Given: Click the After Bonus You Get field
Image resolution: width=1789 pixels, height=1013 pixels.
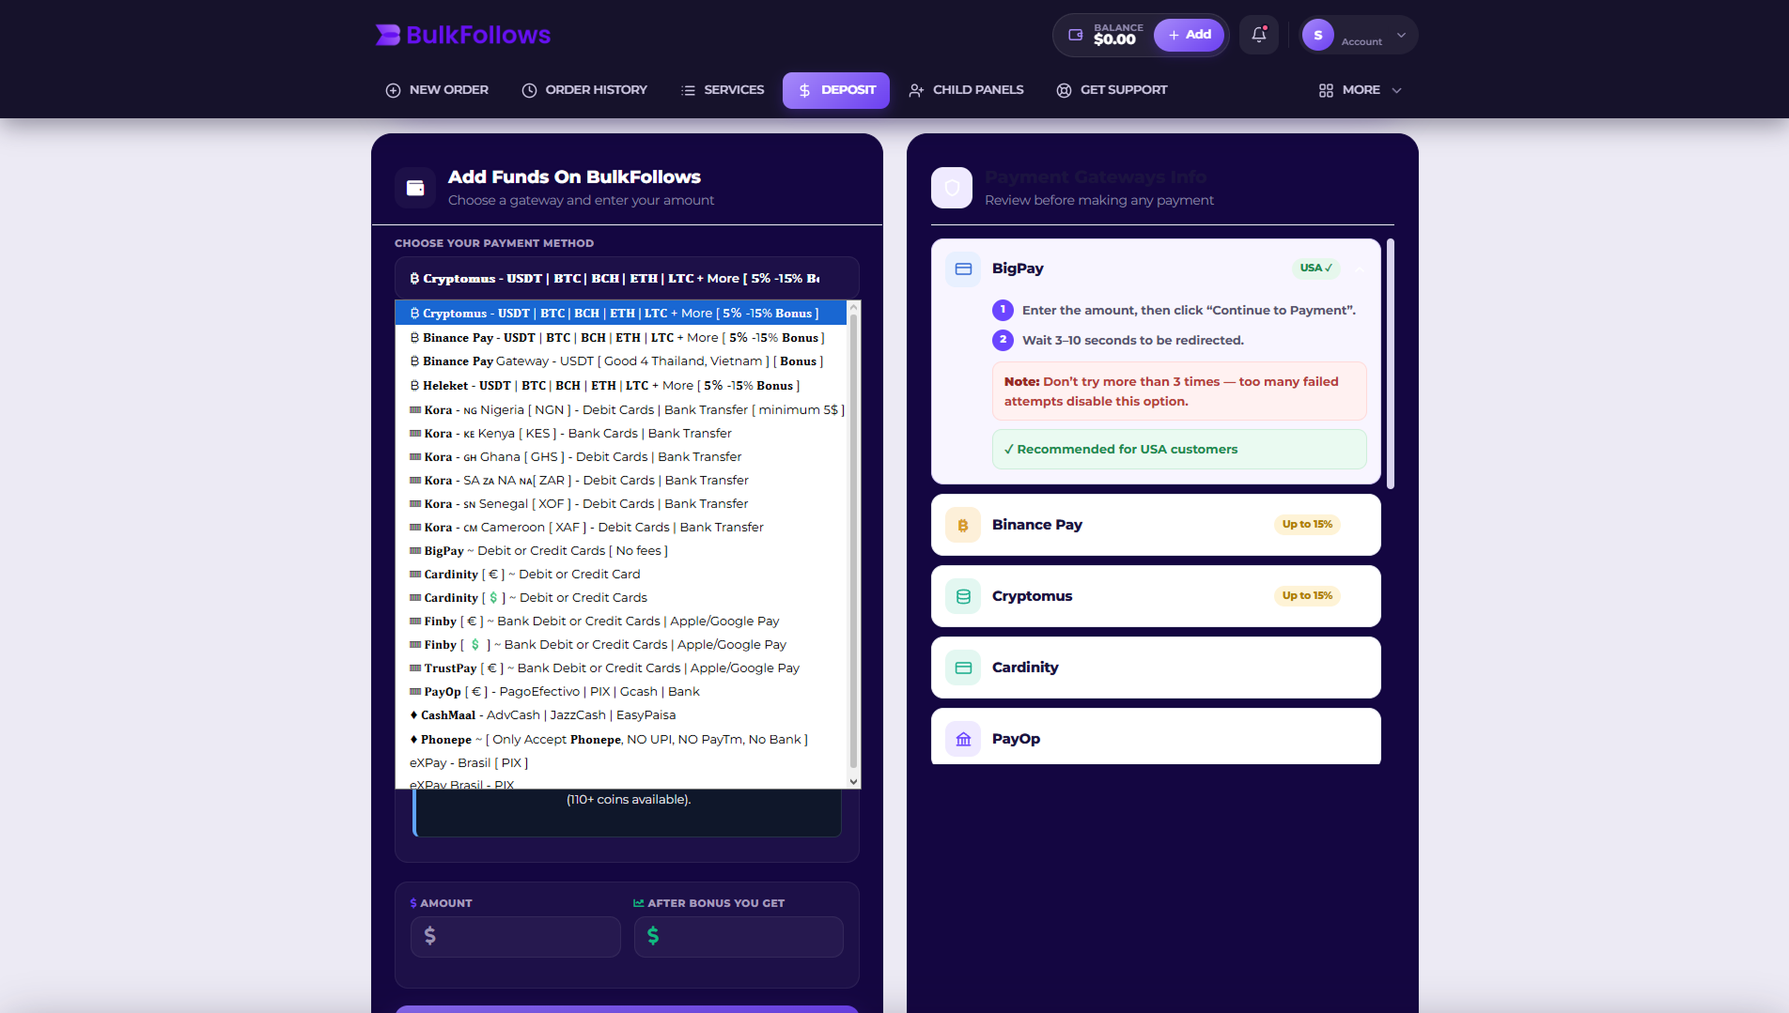Looking at the screenshot, I should tap(739, 937).
